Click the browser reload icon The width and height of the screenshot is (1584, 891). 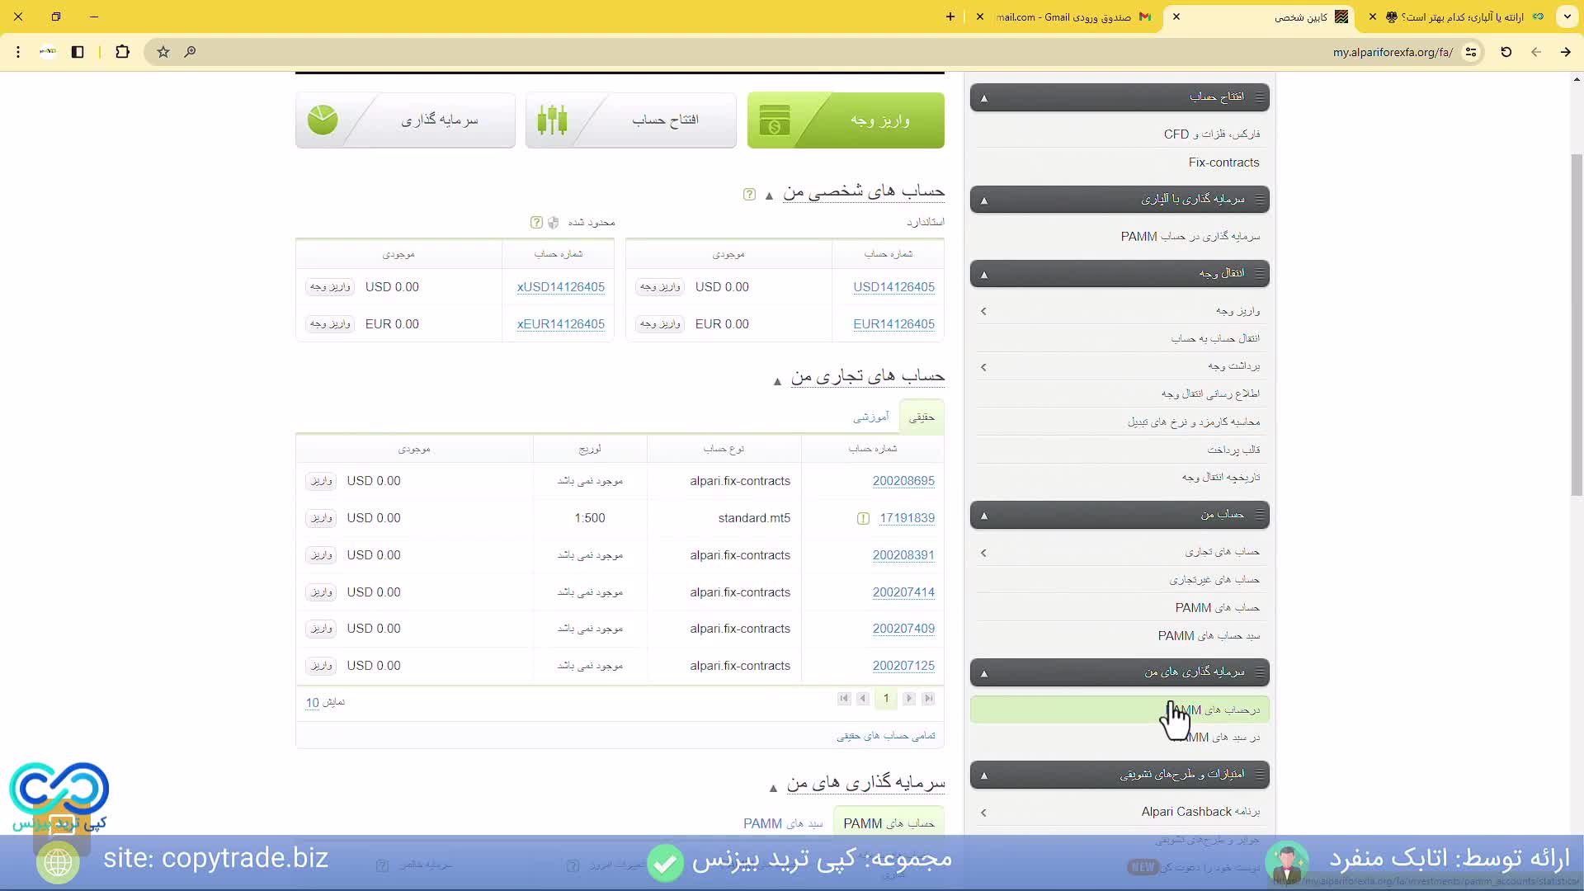[x=1506, y=52]
